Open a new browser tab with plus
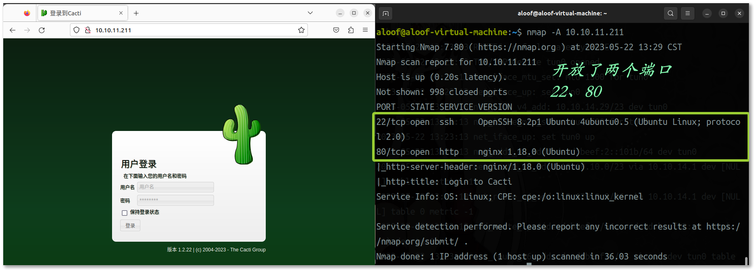 pos(136,13)
